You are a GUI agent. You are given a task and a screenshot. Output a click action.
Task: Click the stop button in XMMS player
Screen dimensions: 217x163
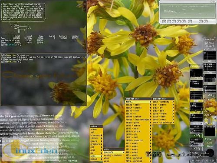coord(179,21)
